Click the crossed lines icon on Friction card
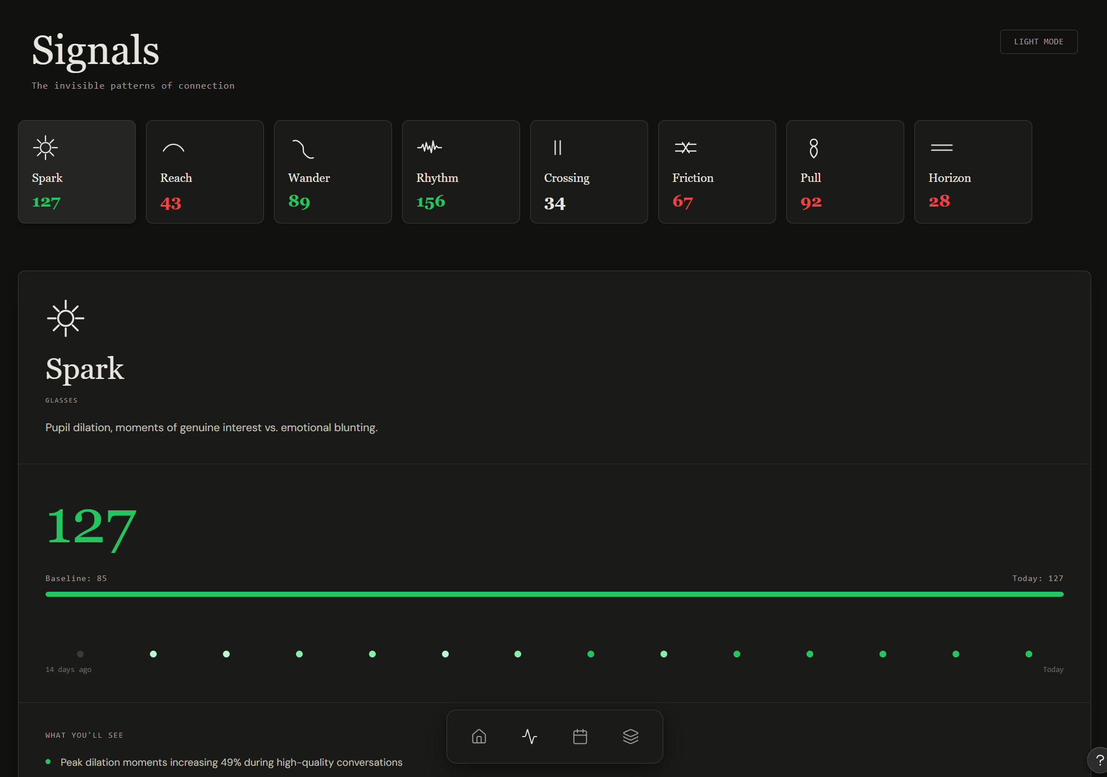Viewport: 1107px width, 777px height. [x=686, y=148]
